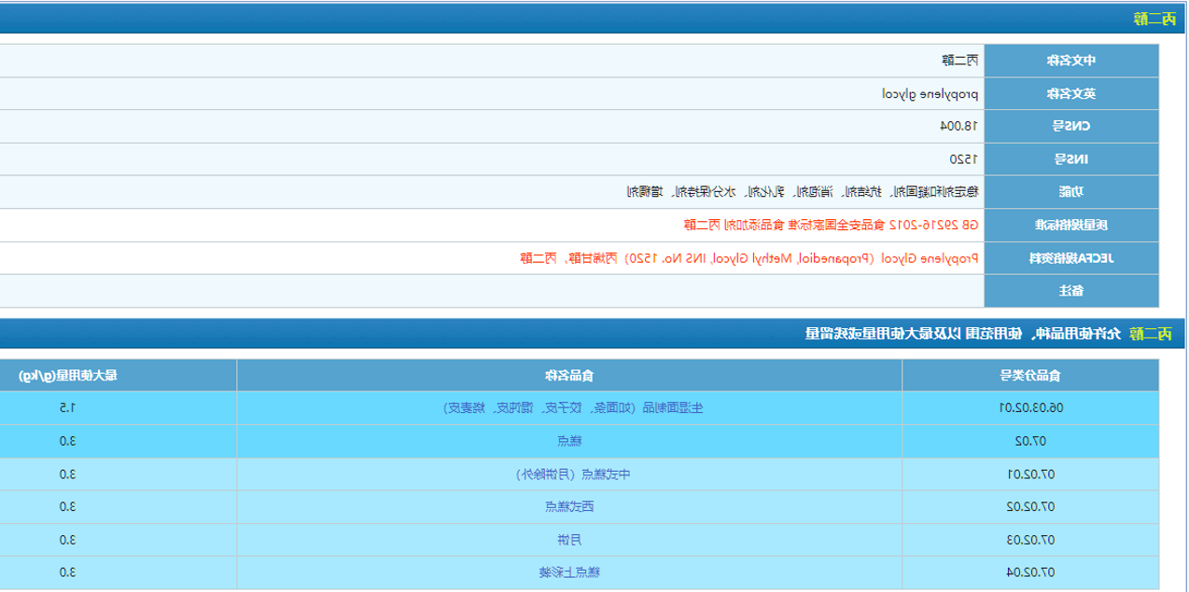Open the 中式糕点（月饼除外）link
The width and height of the screenshot is (1189, 592).
pyautogui.click(x=569, y=474)
